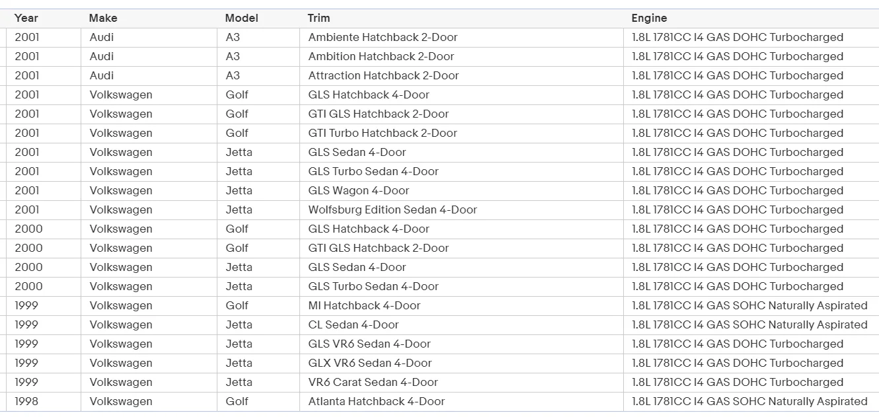Select the Ambiente Hatchback 2-Door trim cell

383,38
